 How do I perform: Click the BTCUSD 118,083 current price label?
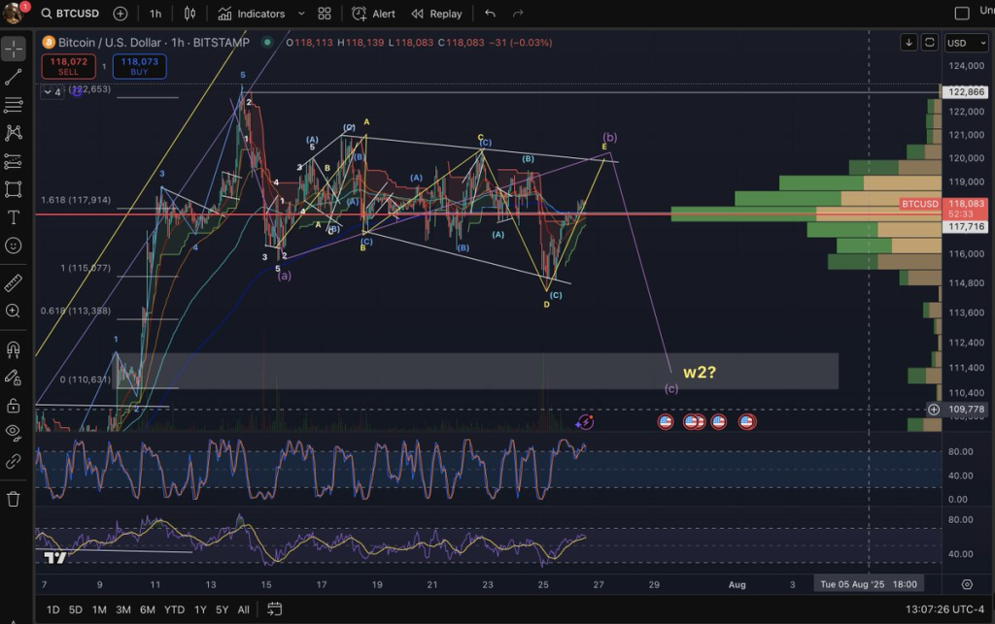943,209
